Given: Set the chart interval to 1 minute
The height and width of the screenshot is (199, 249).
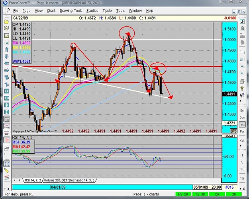Looking at the screenshot, I should [242, 155].
